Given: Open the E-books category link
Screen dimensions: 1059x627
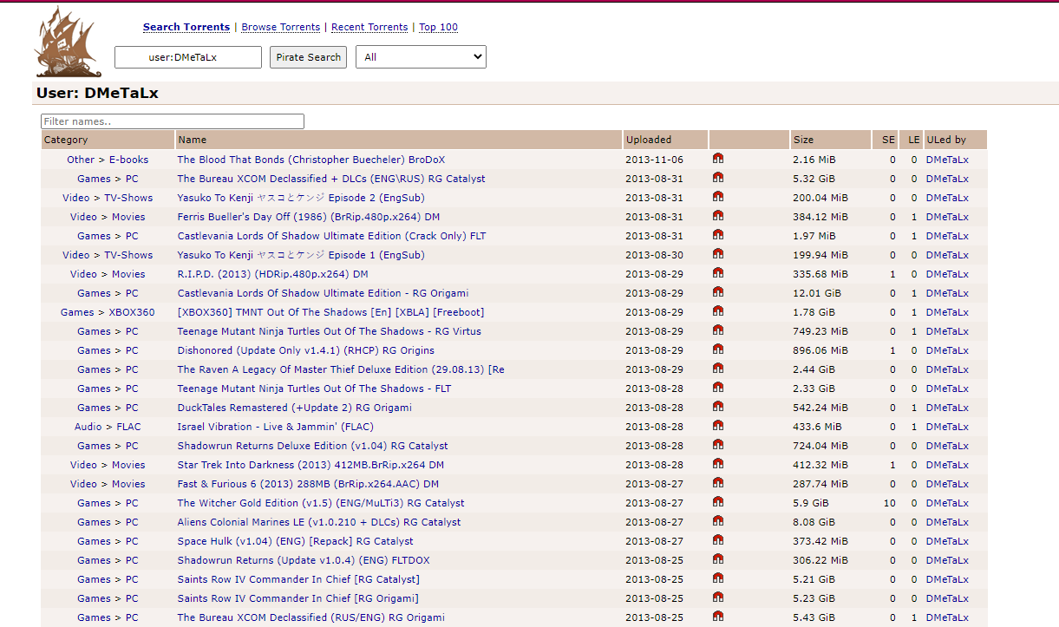Looking at the screenshot, I should pyautogui.click(x=128, y=160).
